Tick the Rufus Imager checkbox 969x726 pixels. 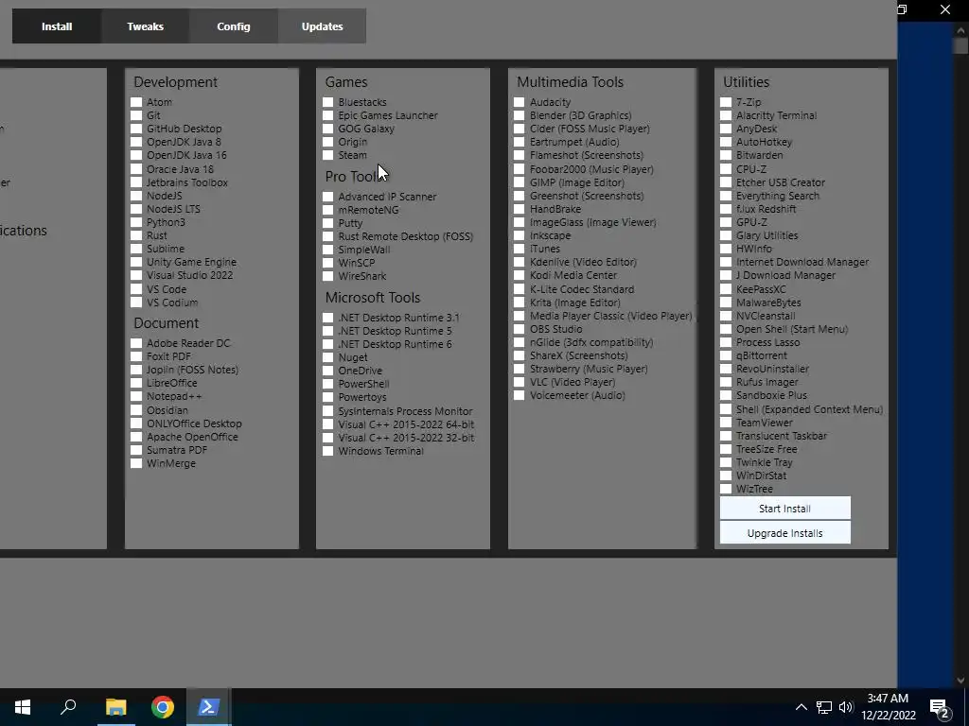[726, 382]
